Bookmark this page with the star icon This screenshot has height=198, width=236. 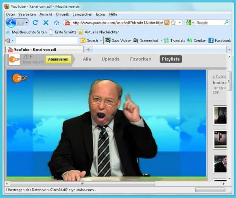(173, 23)
